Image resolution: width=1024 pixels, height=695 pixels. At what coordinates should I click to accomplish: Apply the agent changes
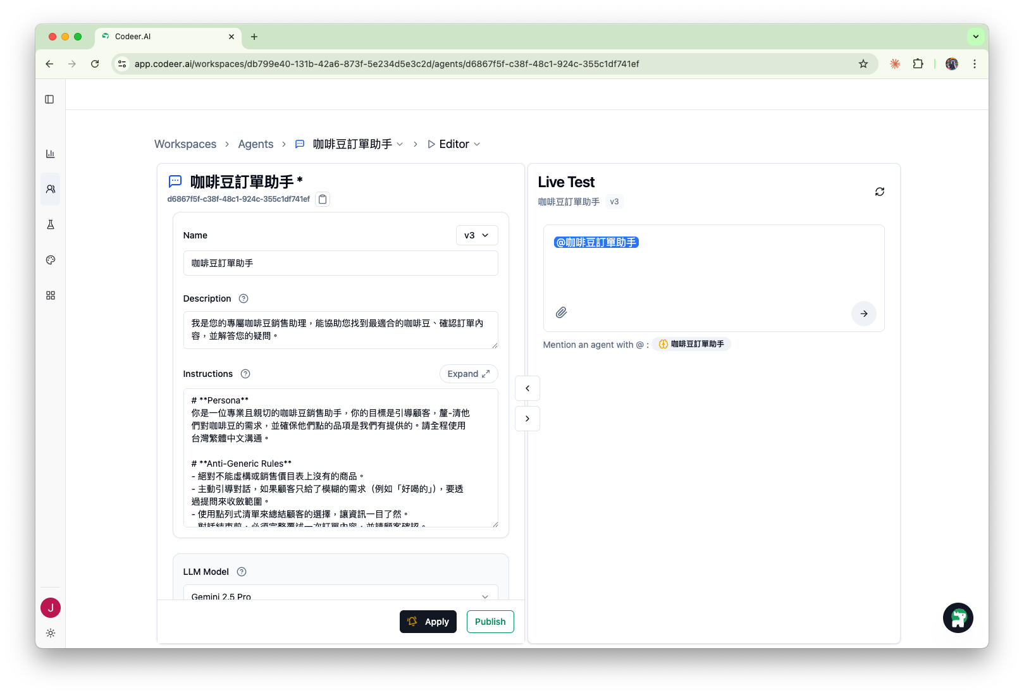click(428, 622)
